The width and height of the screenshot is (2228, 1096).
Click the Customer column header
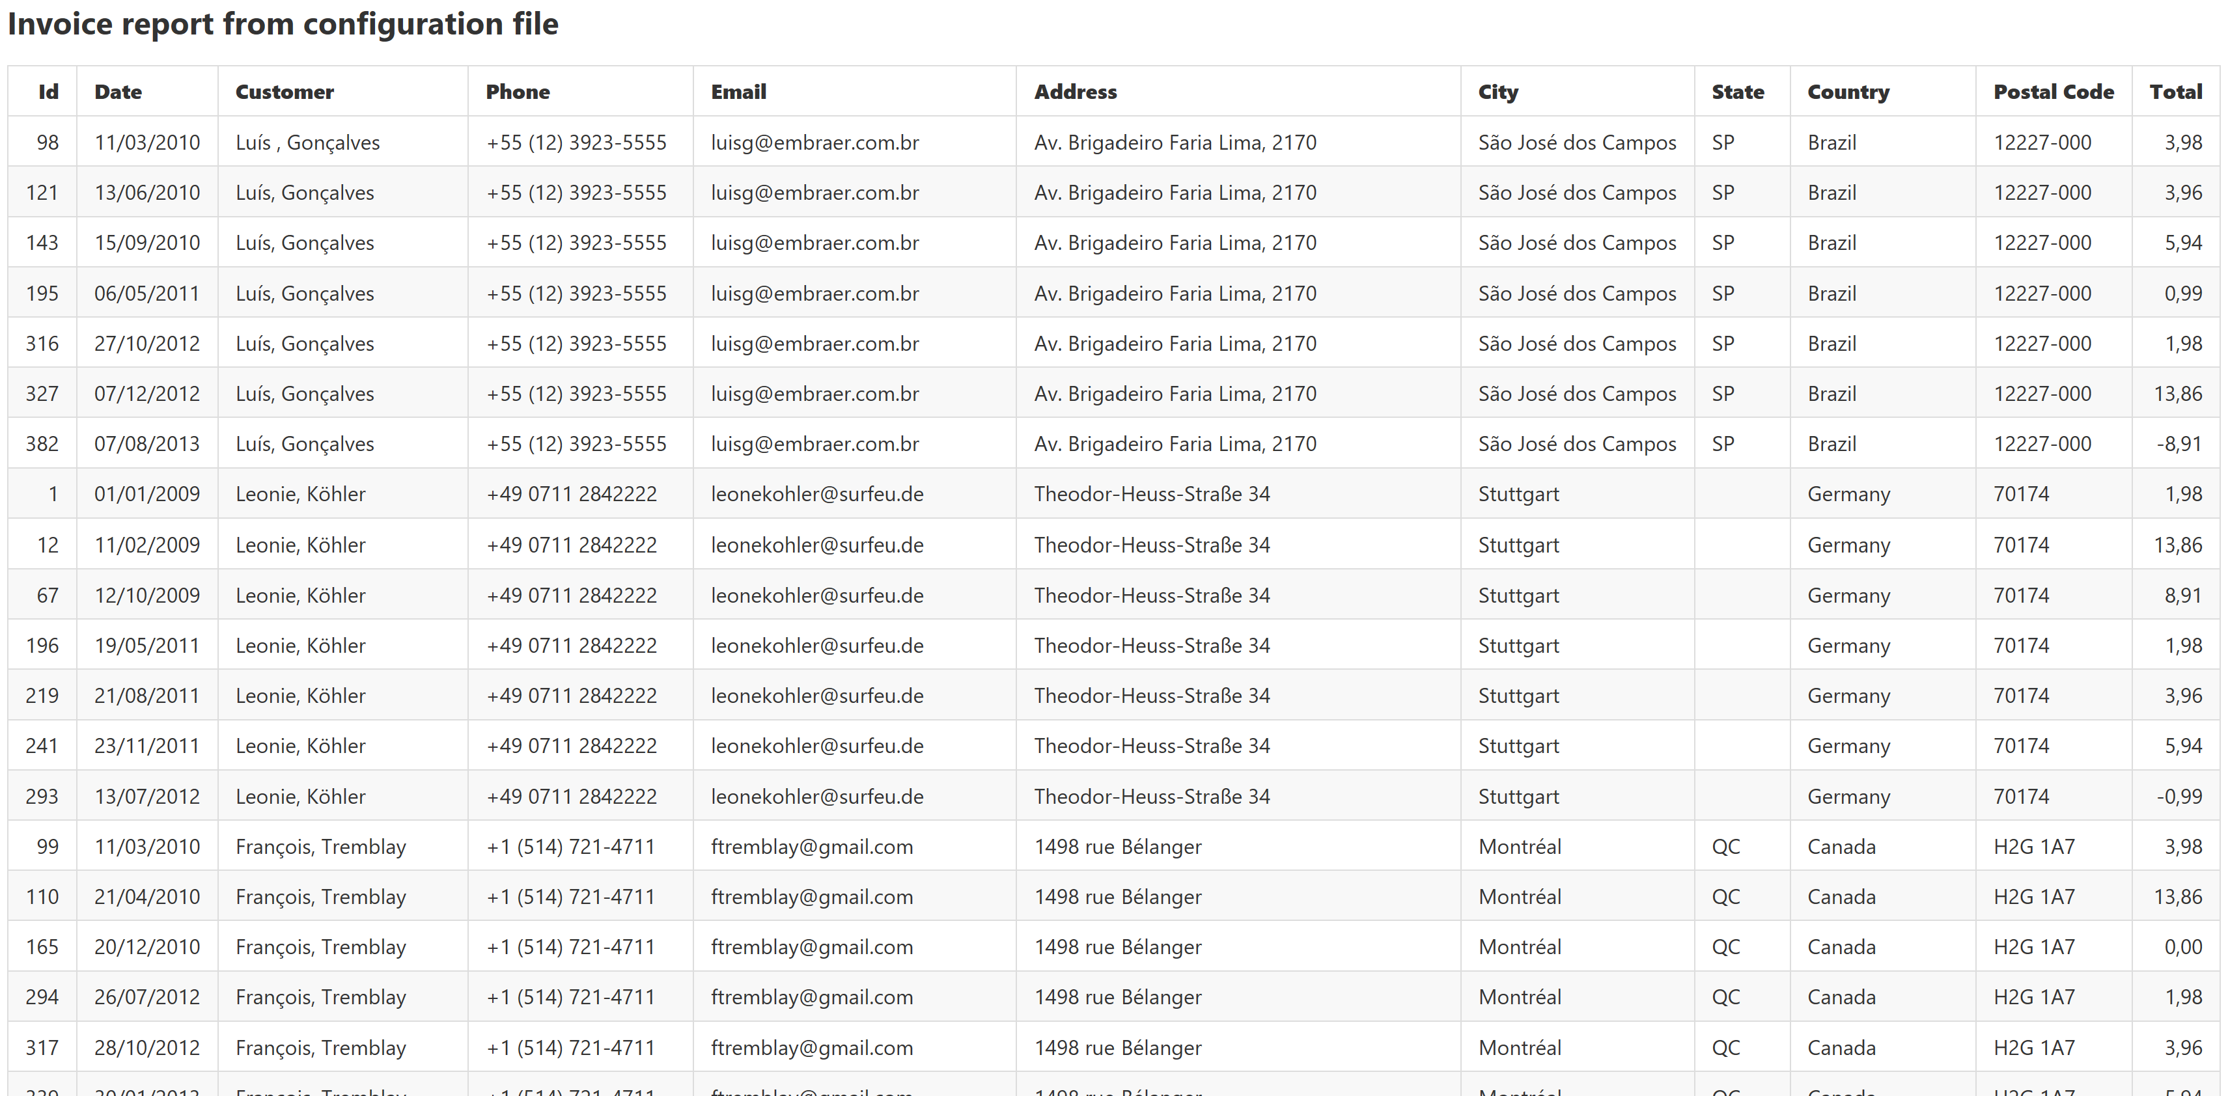284,92
